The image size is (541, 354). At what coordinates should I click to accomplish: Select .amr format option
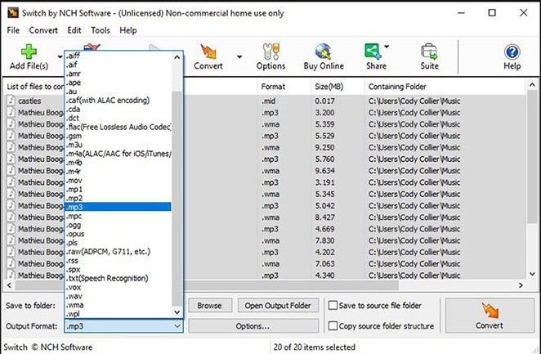(x=118, y=74)
